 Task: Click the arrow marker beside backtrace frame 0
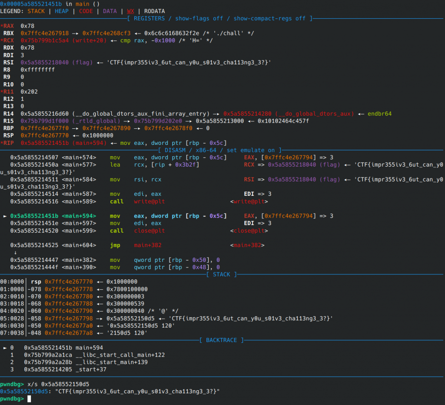pyautogui.click(x=5, y=348)
